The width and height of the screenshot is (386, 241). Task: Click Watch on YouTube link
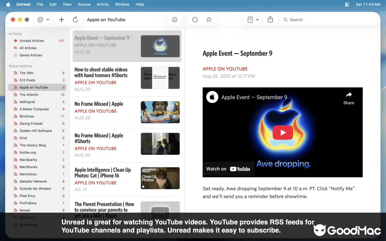228,169
